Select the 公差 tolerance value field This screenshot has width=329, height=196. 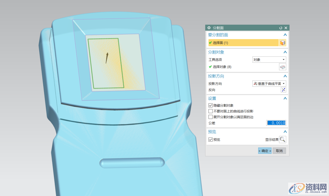[276, 123]
